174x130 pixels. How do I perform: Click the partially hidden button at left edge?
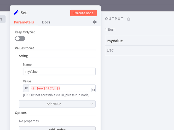2,19
